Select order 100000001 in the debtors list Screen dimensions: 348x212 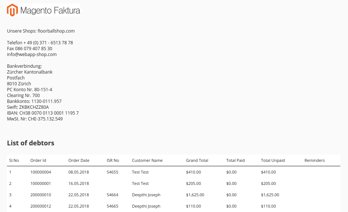(x=41, y=183)
